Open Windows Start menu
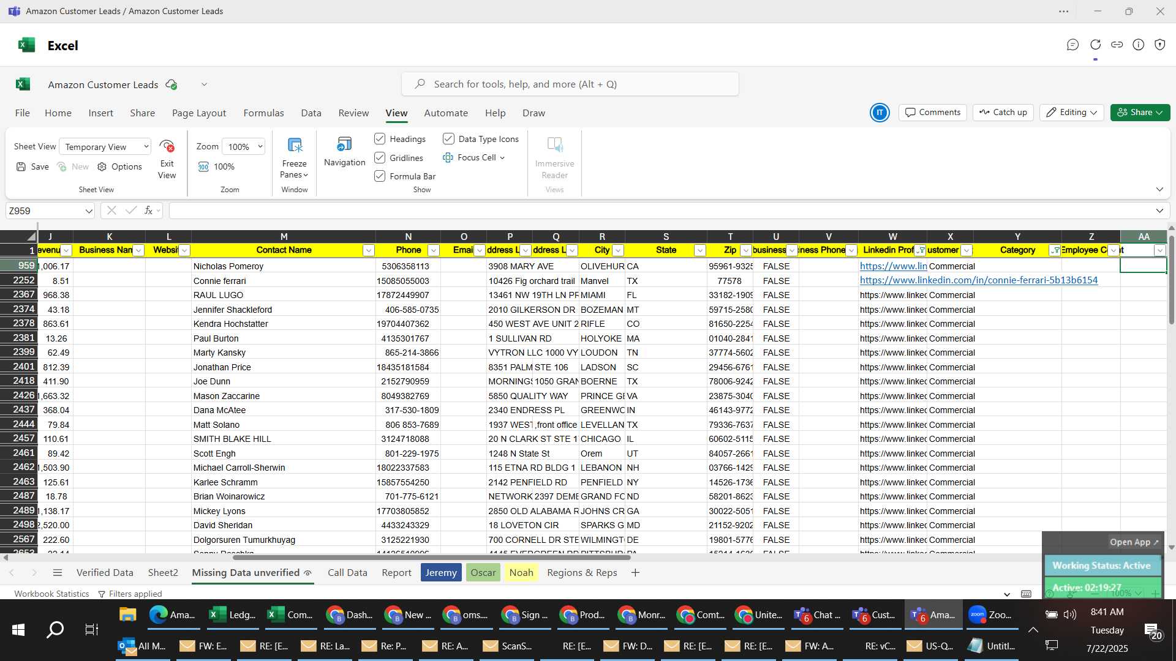This screenshot has width=1176, height=661. point(18,629)
